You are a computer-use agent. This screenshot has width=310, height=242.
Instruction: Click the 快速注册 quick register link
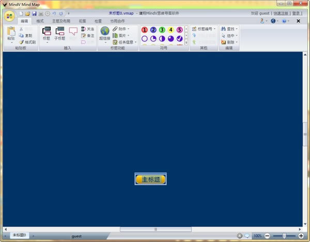point(281,13)
